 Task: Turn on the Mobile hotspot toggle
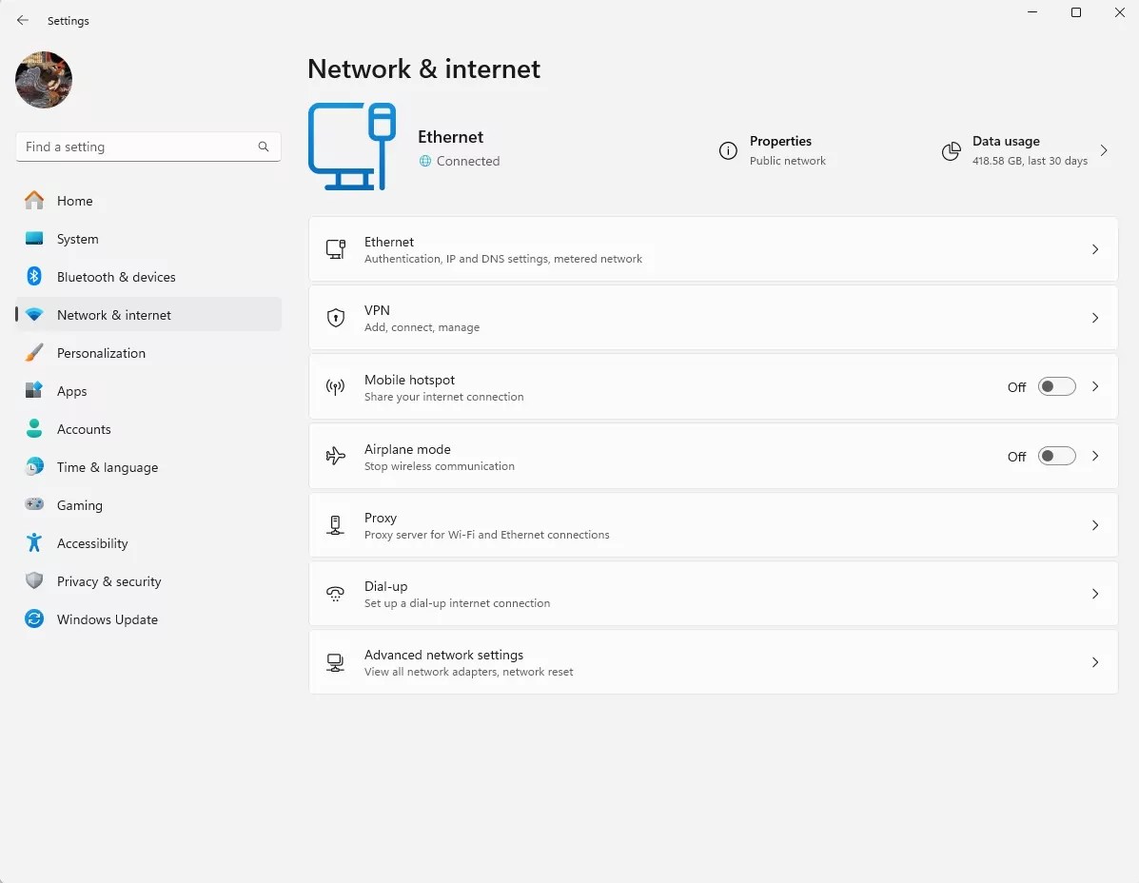[x=1056, y=386]
